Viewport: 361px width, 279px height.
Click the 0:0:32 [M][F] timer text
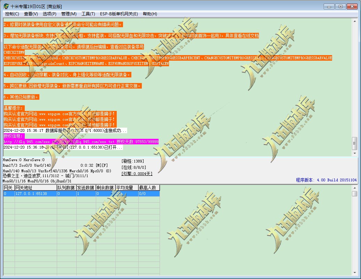coord(94,165)
